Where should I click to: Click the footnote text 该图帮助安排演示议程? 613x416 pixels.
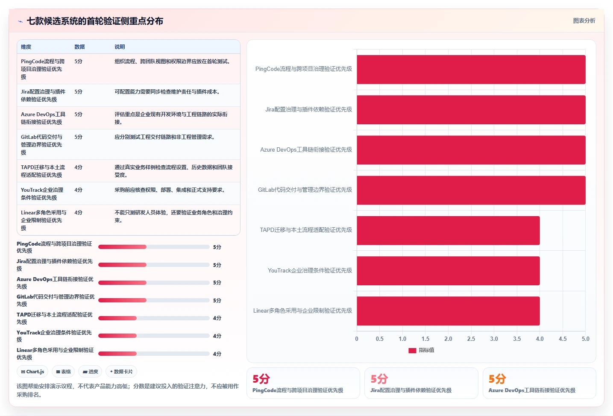[x=128, y=390]
